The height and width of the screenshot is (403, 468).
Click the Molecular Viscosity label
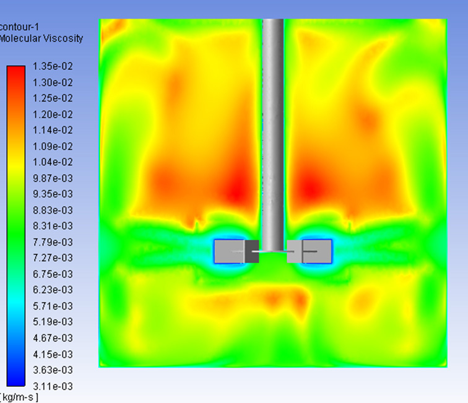[41, 38]
